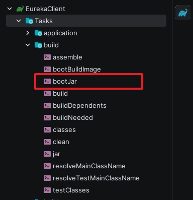Select the resolveMainClassName task

pos(89,166)
